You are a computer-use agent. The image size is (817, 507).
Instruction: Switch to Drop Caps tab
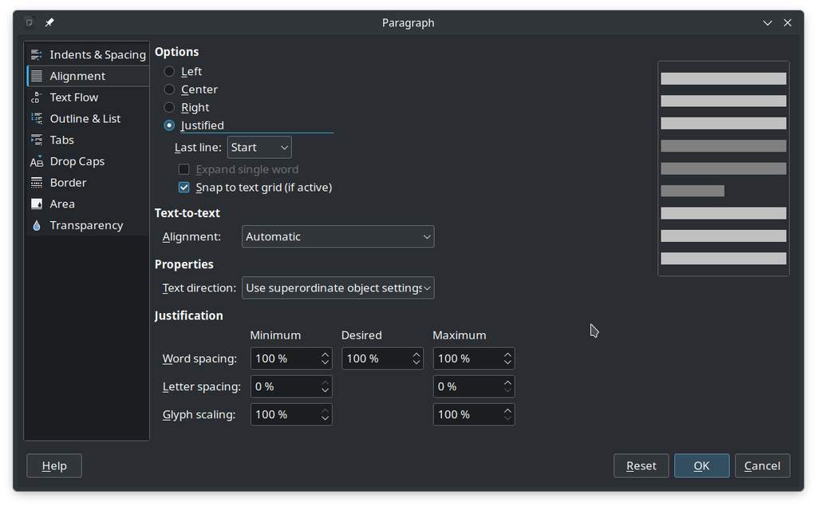pos(88,162)
